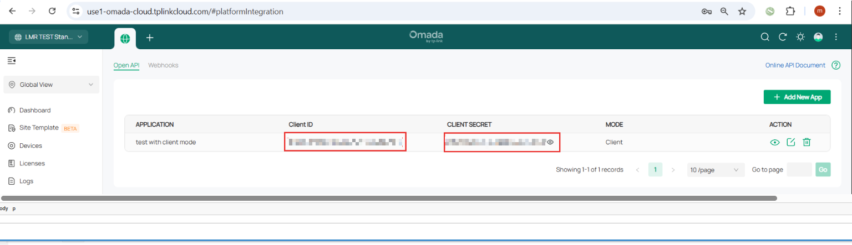
Task: Open Omada search magnifier icon
Action: pyautogui.click(x=765, y=37)
